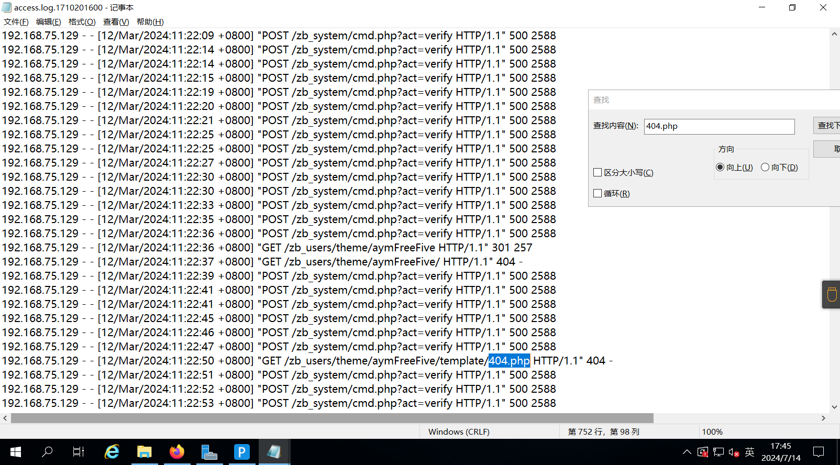Expand the hidden system tray icons chevron

pyautogui.click(x=687, y=452)
